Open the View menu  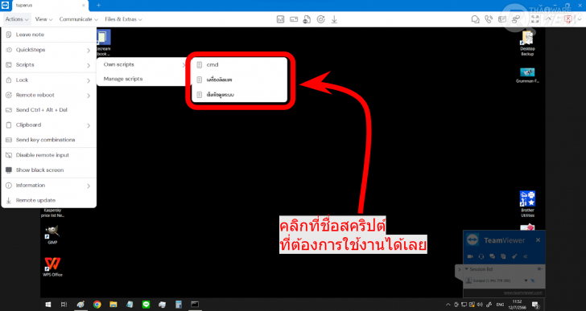[43, 19]
